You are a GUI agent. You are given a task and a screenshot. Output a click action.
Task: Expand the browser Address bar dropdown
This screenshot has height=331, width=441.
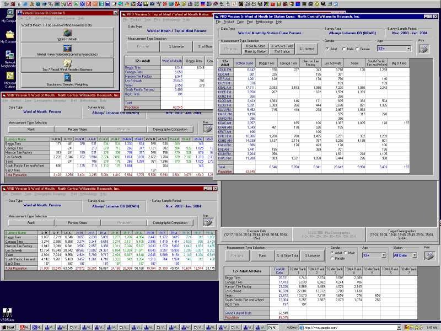point(399,327)
